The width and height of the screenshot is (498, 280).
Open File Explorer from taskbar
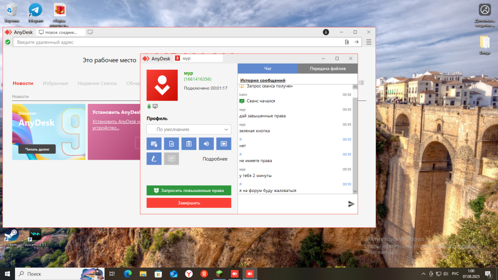143,274
